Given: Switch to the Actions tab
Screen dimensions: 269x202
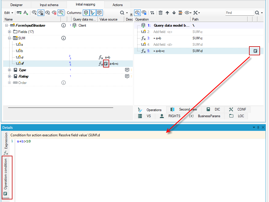Looking at the screenshot, I should pyautogui.click(x=118, y=5).
